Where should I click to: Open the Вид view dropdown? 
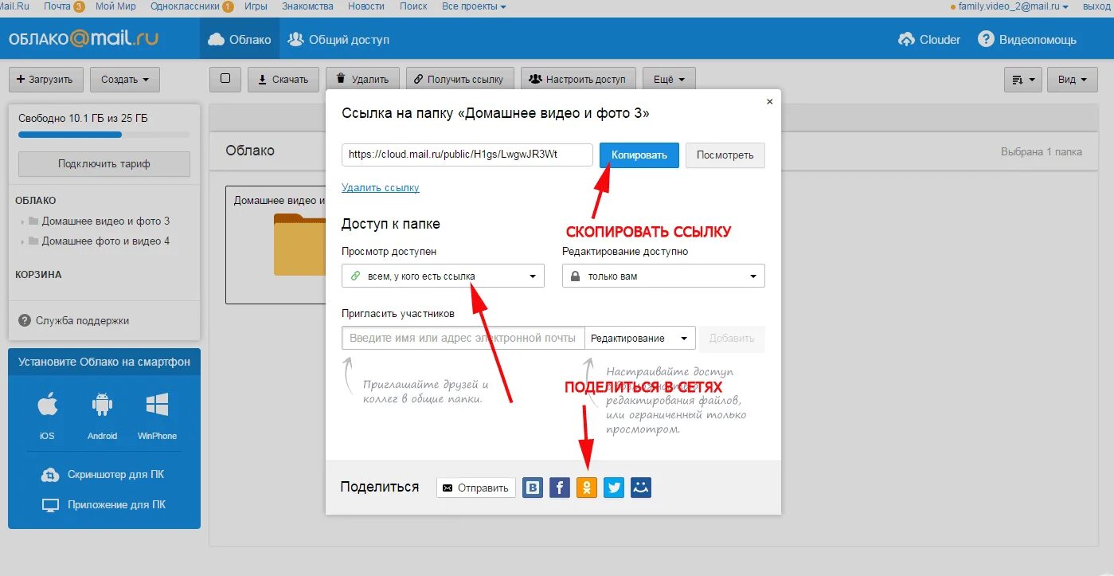pos(1073,80)
